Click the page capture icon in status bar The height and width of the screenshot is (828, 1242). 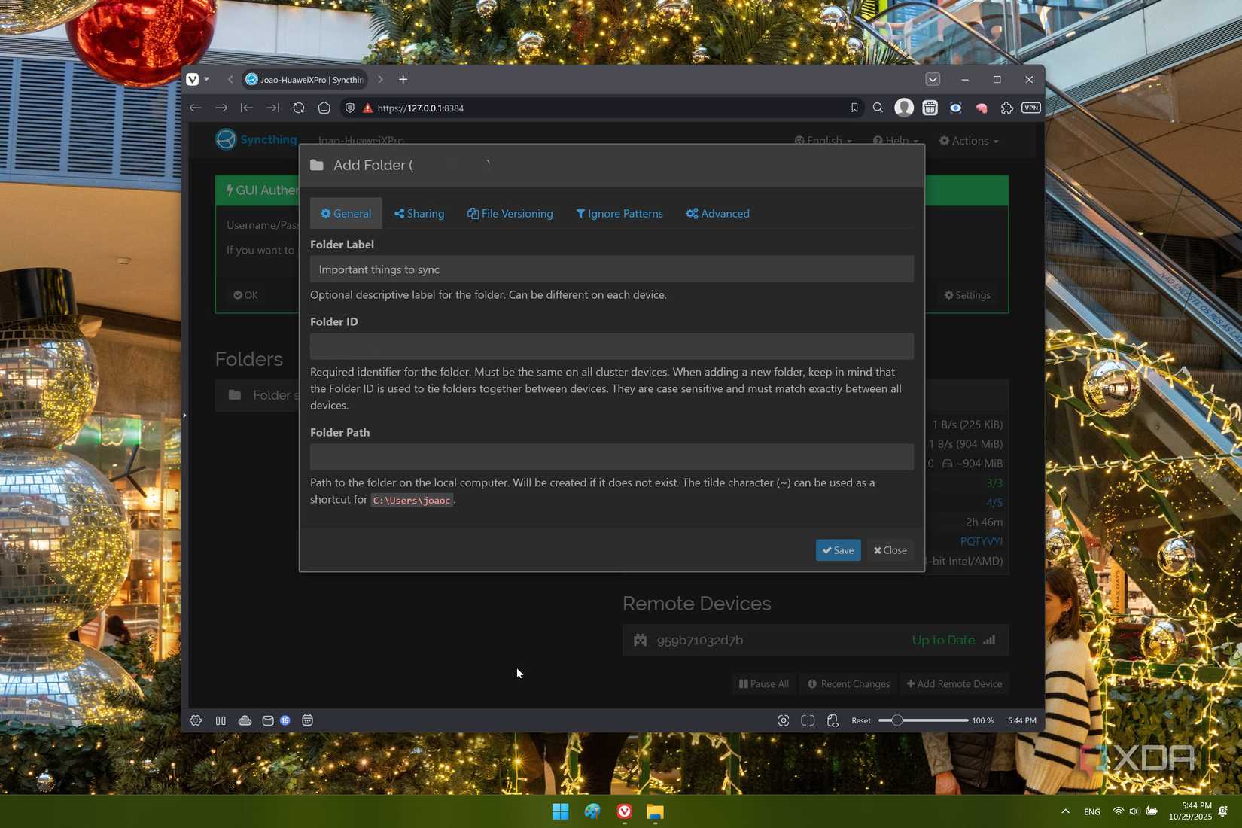[x=783, y=720]
